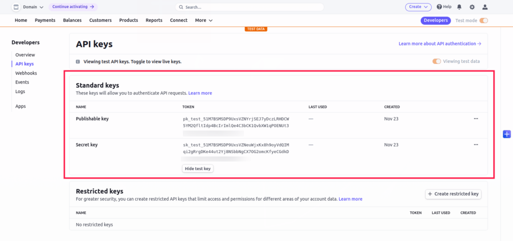Open the Secret key overflow menu
The width and height of the screenshot is (513, 241).
click(x=476, y=144)
